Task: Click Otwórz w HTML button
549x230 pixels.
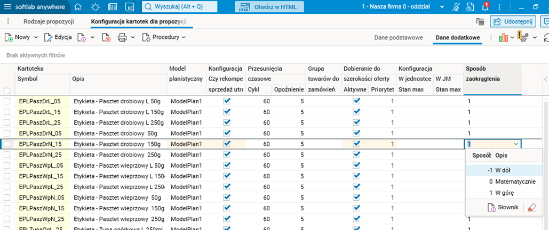Action: tap(269, 7)
